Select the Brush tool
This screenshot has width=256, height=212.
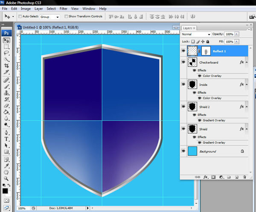click(x=6, y=87)
